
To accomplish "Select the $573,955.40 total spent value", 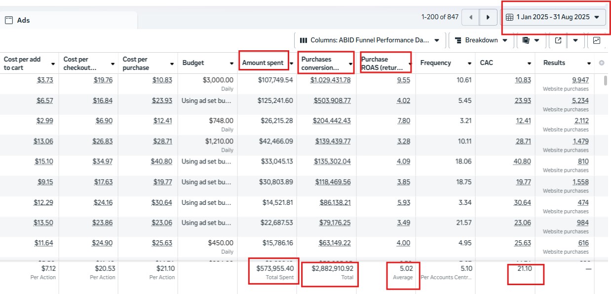I will [275, 268].
